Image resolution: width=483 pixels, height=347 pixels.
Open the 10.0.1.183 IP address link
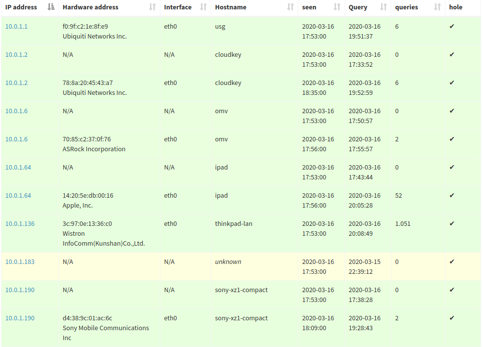20,261
